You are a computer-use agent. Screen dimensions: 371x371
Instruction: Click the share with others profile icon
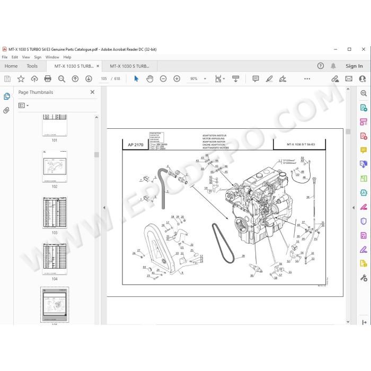point(362,79)
